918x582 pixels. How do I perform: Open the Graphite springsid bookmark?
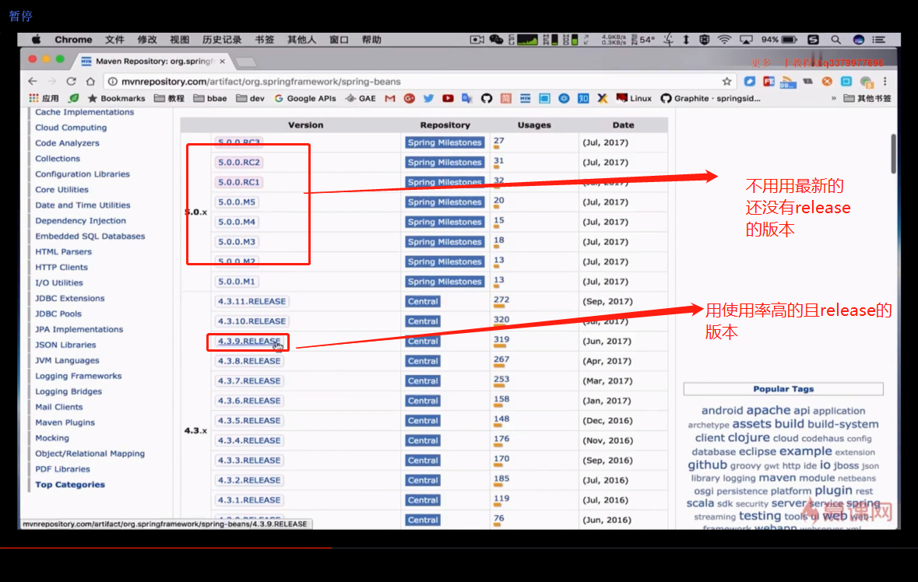[710, 98]
